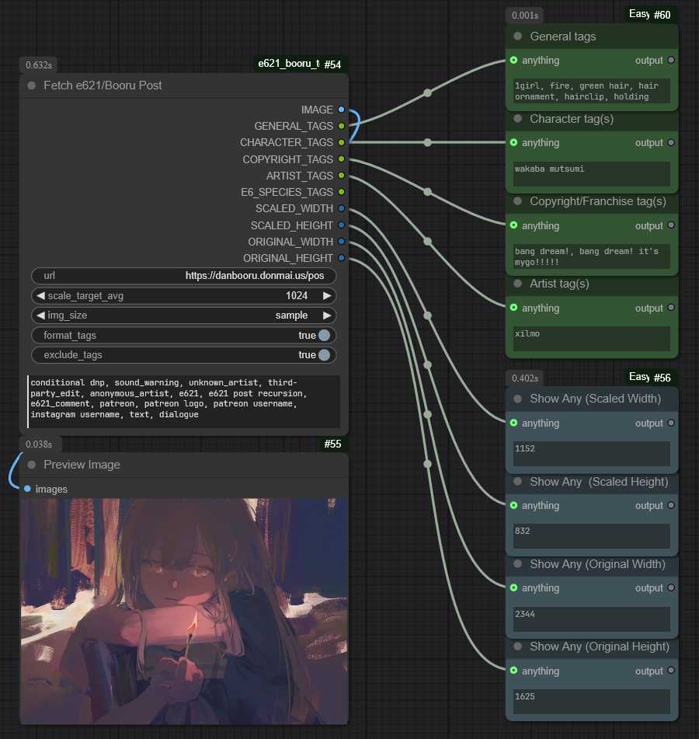Click the anything input socket on Original Height
The width and height of the screenshot is (699, 739).
click(x=514, y=671)
